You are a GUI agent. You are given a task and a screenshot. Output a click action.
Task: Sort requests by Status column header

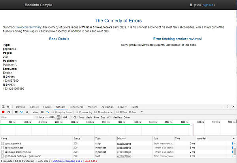[x=77, y=139]
